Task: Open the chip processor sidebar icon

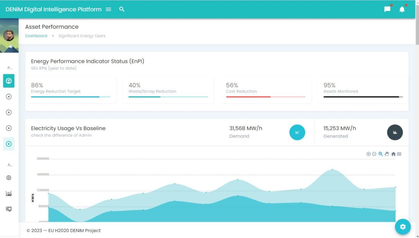Action: click(9, 178)
